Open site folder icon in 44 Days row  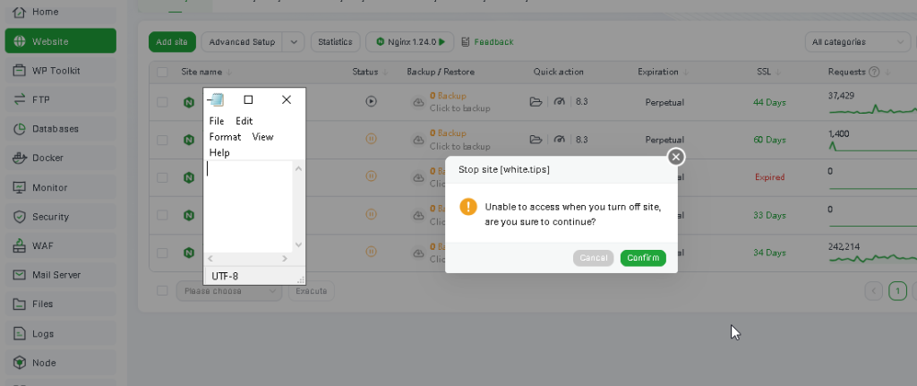click(536, 102)
